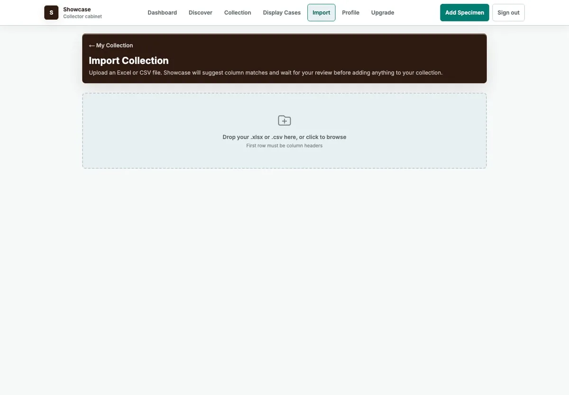Screen dimensions: 569x395
Task: Click the Add Specimen button
Action: tap(465, 13)
